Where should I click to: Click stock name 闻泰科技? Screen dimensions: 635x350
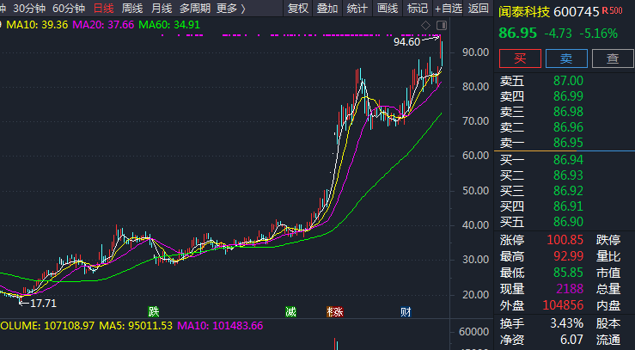click(524, 12)
